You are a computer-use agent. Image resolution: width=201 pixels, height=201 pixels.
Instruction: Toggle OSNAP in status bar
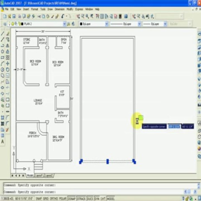click(x=71, y=199)
